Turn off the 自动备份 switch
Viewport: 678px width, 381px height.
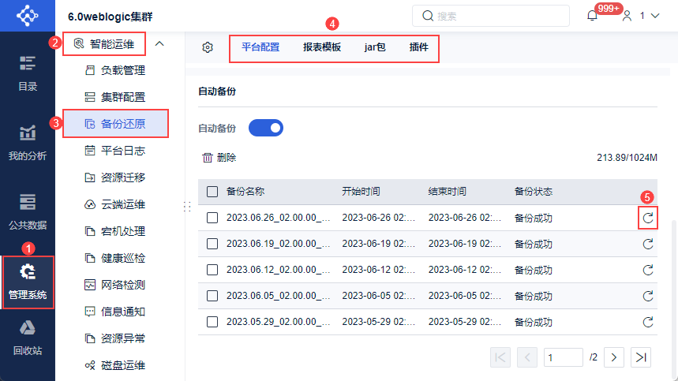pos(266,128)
